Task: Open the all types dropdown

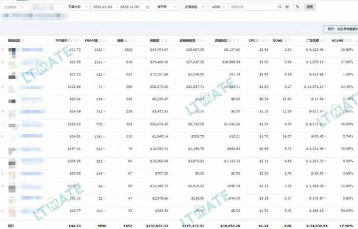Action: click(x=195, y=7)
